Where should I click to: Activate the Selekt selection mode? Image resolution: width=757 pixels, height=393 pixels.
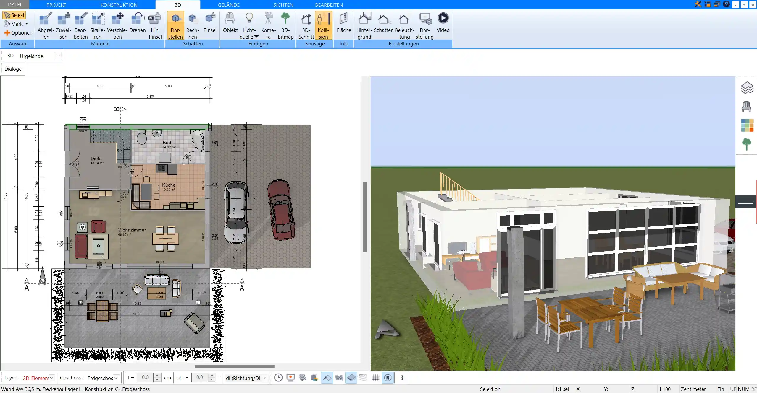click(14, 15)
